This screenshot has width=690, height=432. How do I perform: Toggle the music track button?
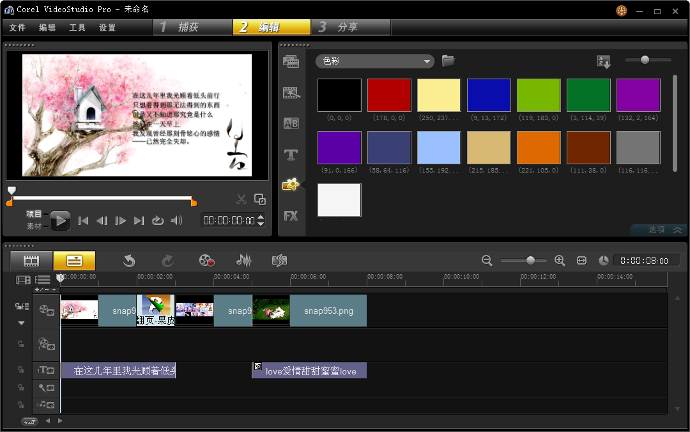tap(47, 405)
